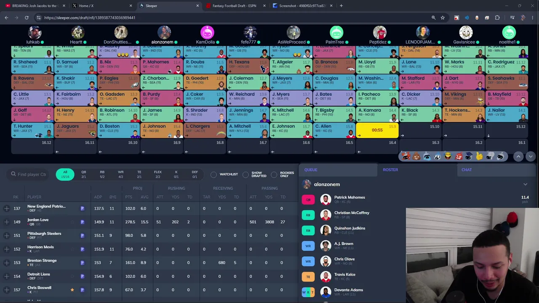This screenshot has height=303, width=539.
Task: Add Pittsburgh Steelers to queue with plus icon
Action: tap(7, 235)
